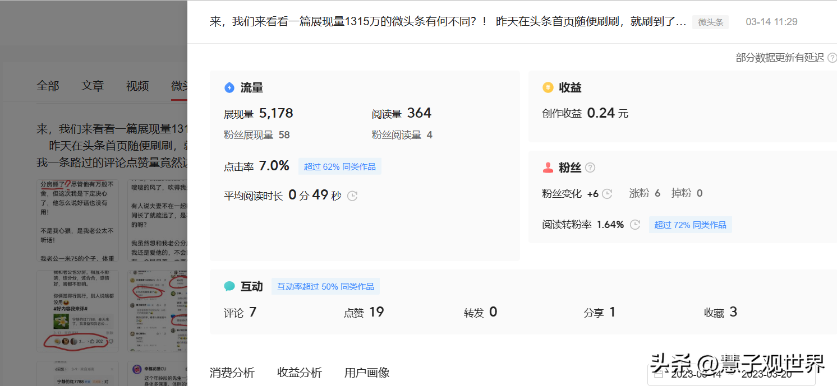Click the yellow 收益 coin icon
Viewport: 837px width, 386px height.
[548, 87]
